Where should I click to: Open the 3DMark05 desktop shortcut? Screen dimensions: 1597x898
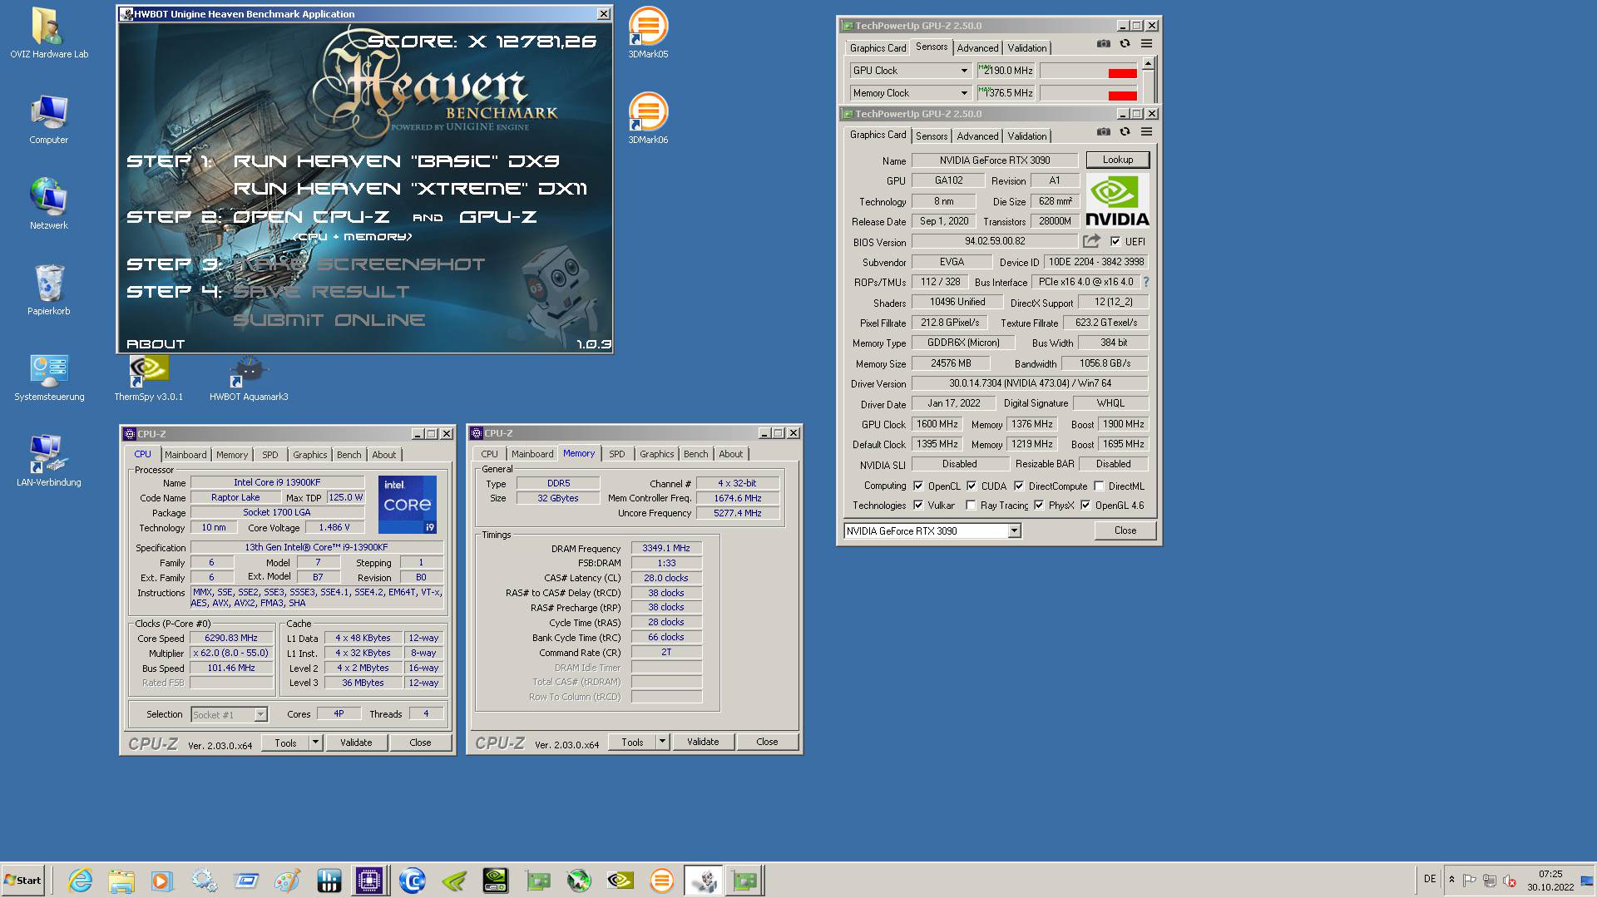648,33
